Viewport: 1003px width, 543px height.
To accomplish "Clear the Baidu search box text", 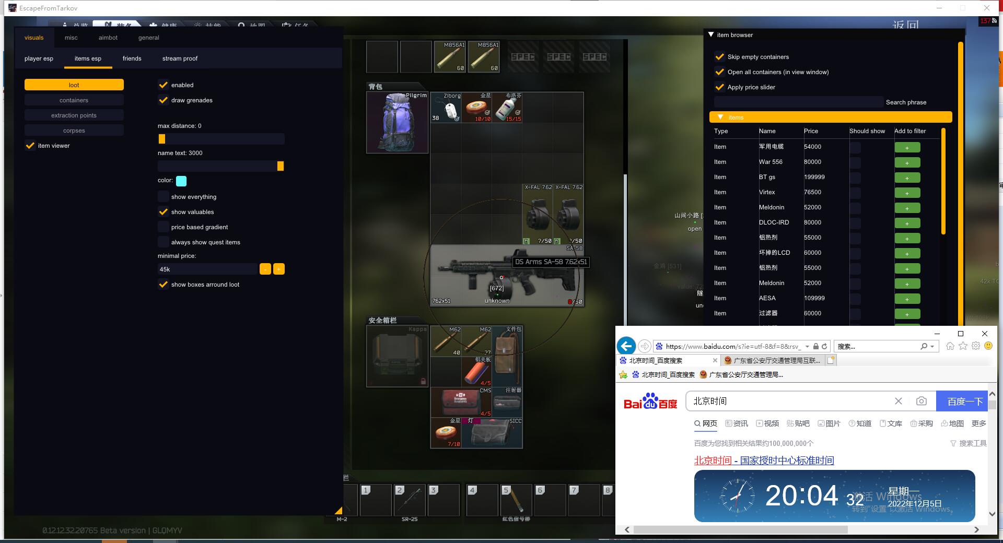I will point(898,401).
